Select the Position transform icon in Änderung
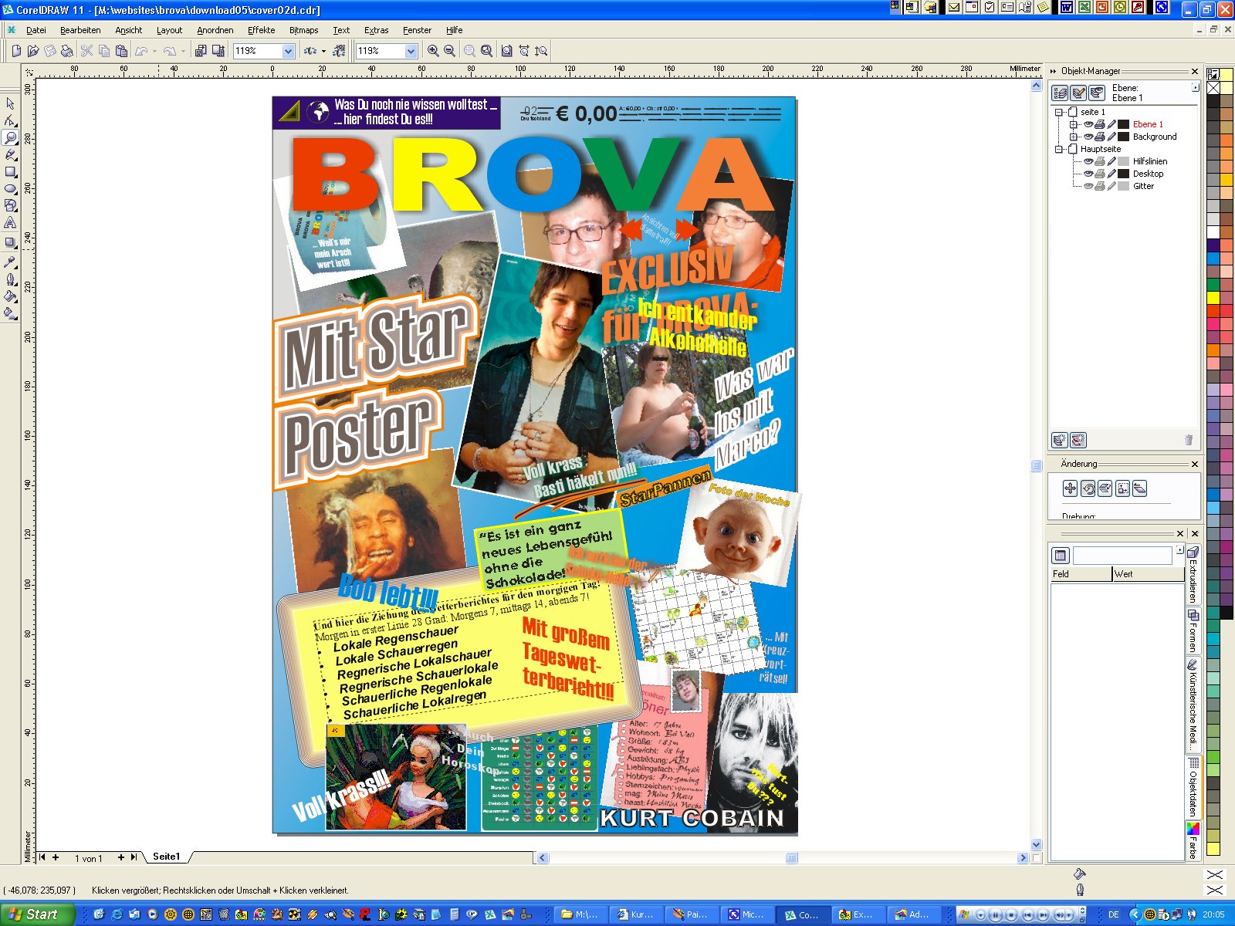Screen dimensions: 1235x926 click(1070, 488)
